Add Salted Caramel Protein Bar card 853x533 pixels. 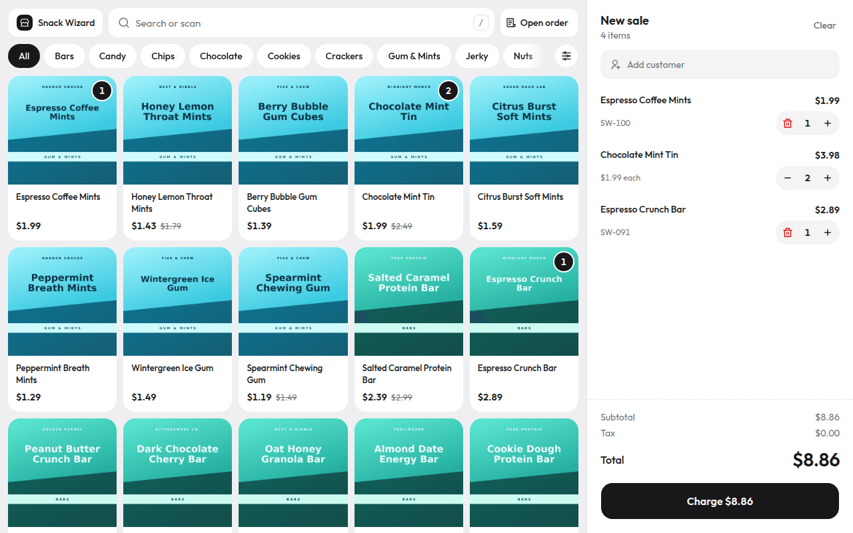coord(409,329)
